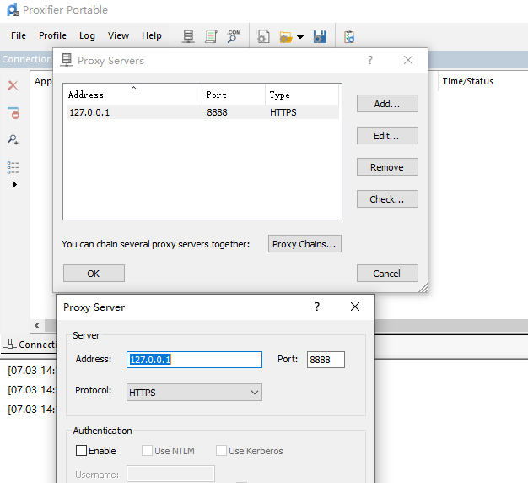Open Proxification Rules toolbar icon

211,36
